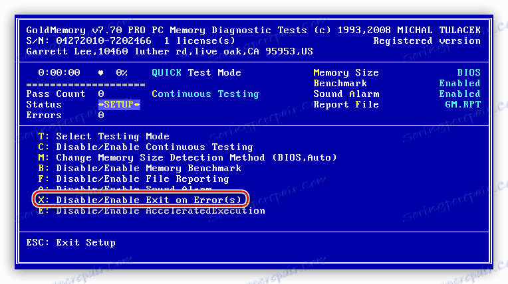Click the 'Benchmark' label

pos(340,83)
